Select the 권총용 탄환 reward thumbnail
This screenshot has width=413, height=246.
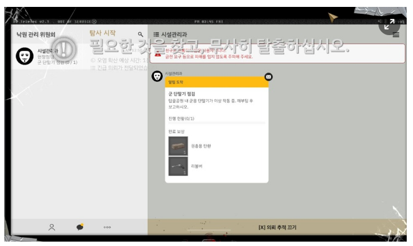pos(178,146)
